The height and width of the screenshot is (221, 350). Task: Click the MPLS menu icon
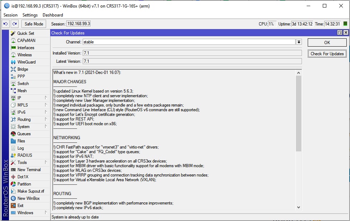coord(13,105)
